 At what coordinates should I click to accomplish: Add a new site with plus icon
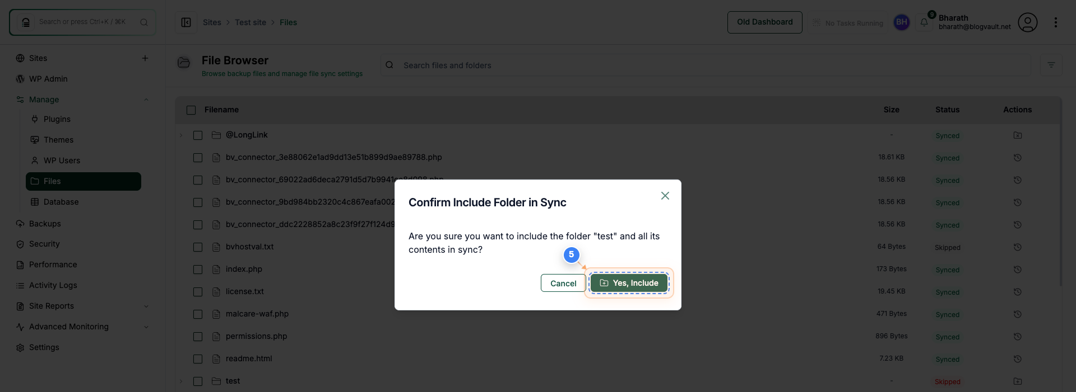coord(145,58)
